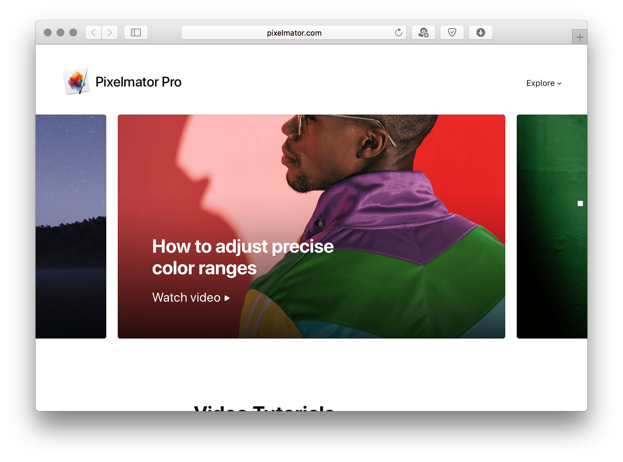623x462 pixels.
Task: Click the Watch video link
Action: click(191, 297)
